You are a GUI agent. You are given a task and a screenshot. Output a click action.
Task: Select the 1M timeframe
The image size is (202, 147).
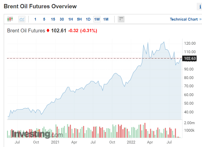[106, 19]
